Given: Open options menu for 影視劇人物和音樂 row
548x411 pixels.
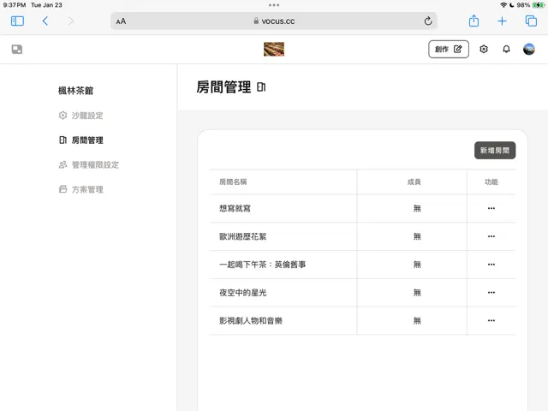Looking at the screenshot, I should pos(491,320).
